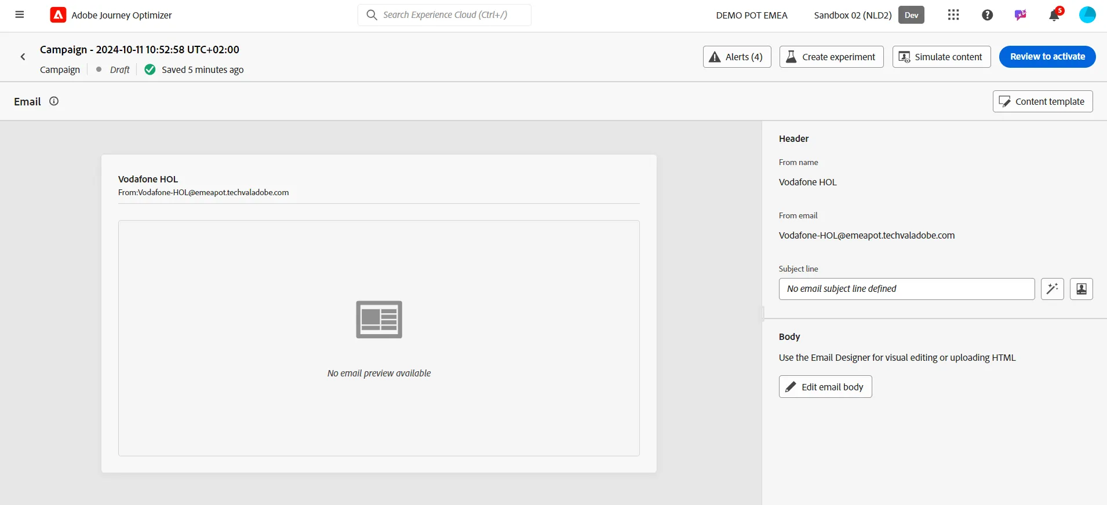Image resolution: width=1107 pixels, height=505 pixels.
Task: Open the notifications bell
Action: pyautogui.click(x=1054, y=15)
